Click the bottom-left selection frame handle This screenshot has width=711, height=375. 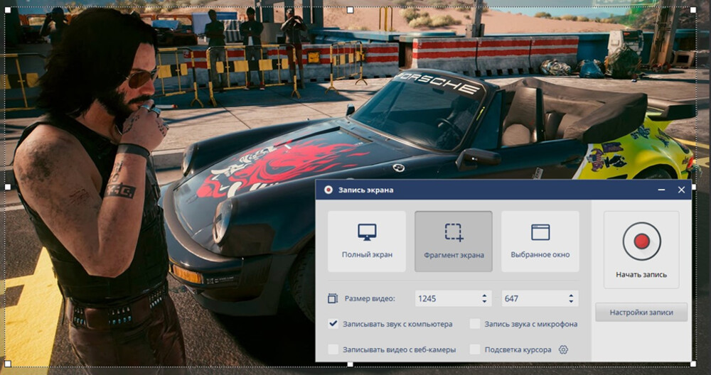tap(8, 364)
